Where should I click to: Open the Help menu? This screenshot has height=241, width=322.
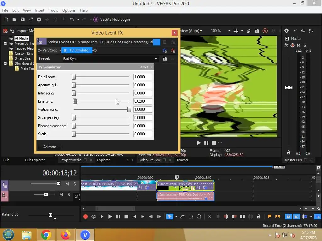click(x=84, y=10)
